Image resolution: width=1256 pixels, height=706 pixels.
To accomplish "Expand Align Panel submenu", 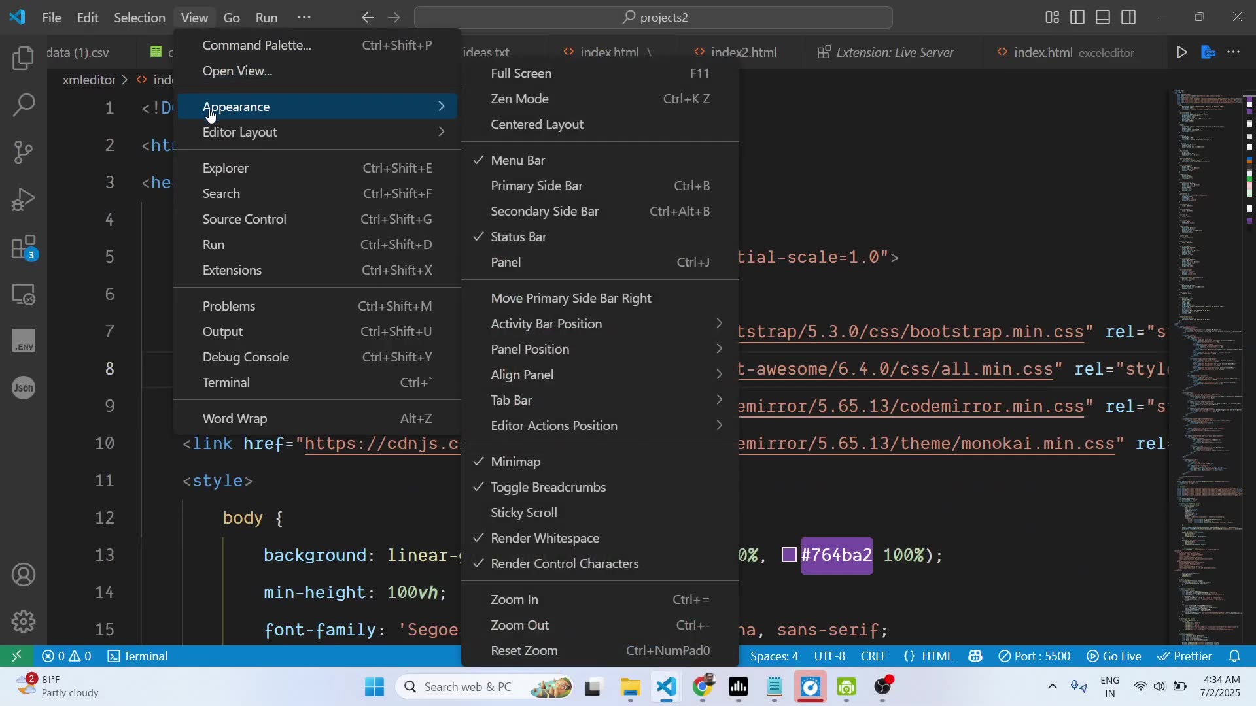I will click(x=600, y=375).
